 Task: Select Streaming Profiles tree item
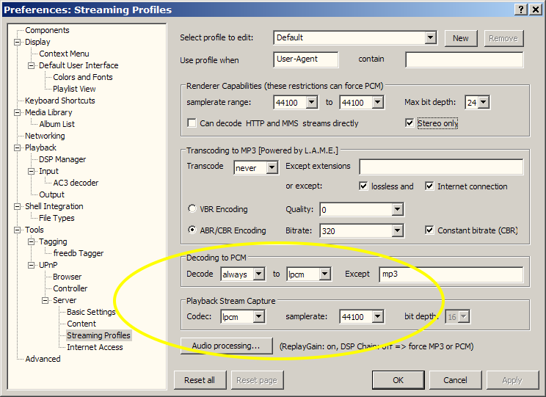98,335
